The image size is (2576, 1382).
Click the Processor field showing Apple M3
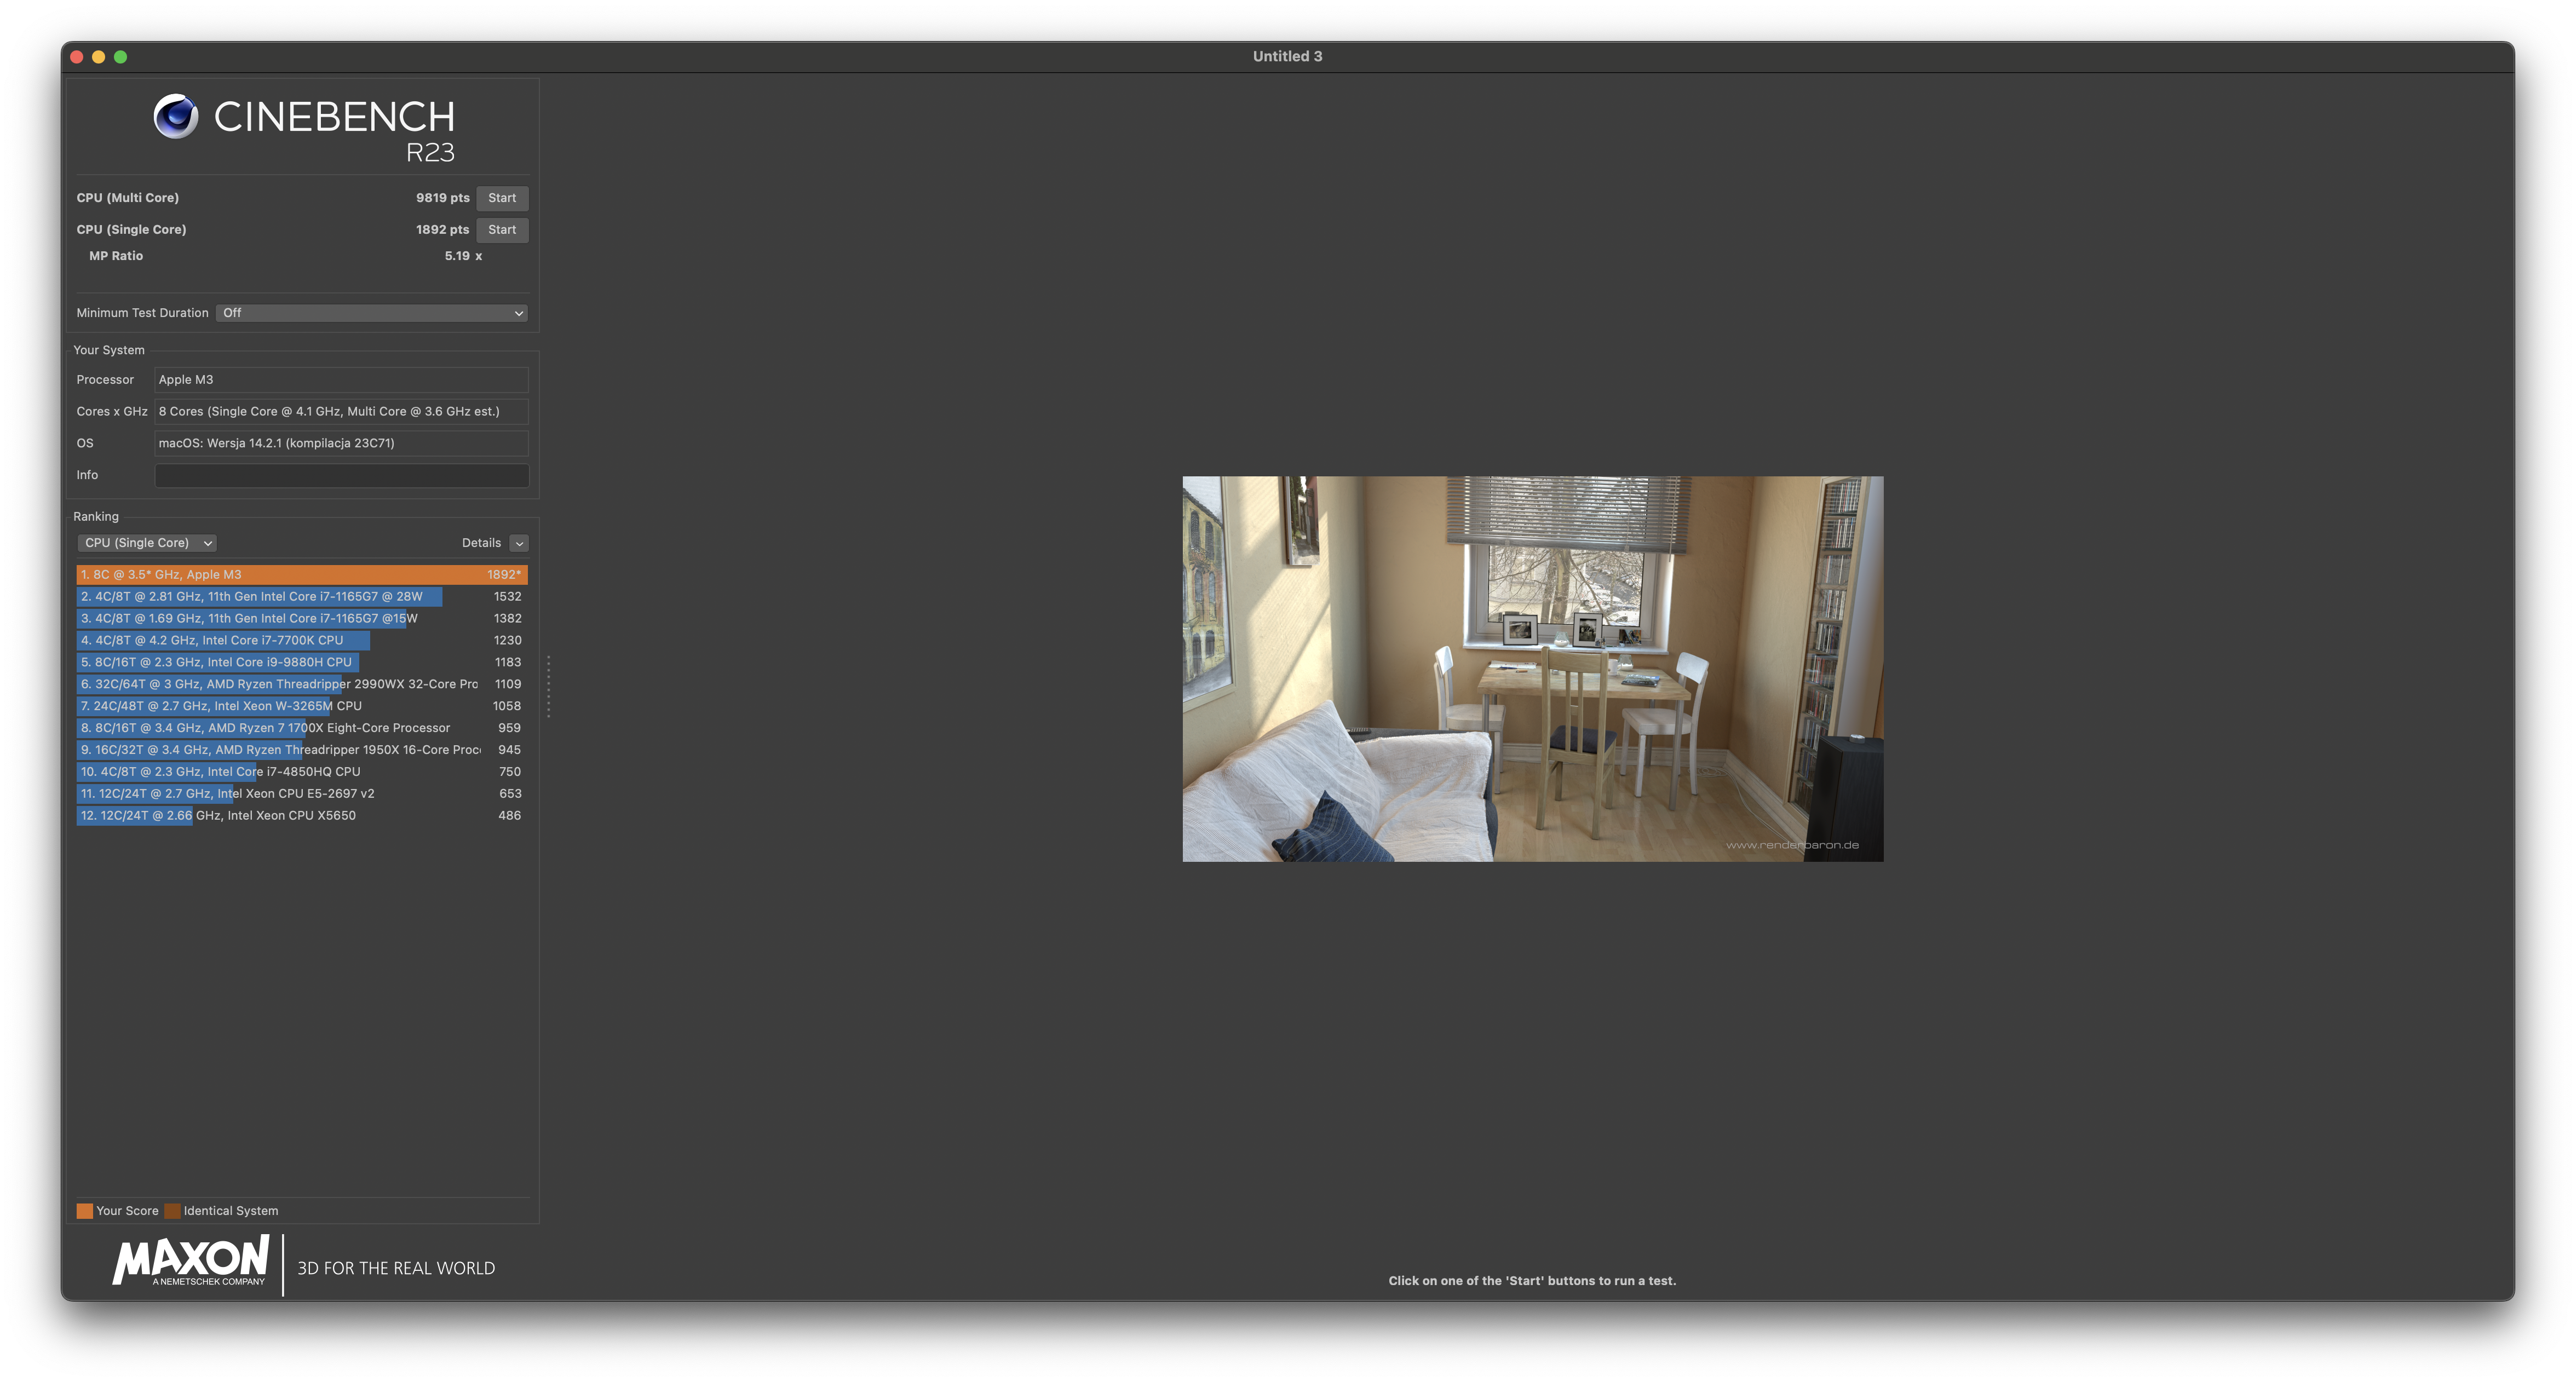pos(341,380)
